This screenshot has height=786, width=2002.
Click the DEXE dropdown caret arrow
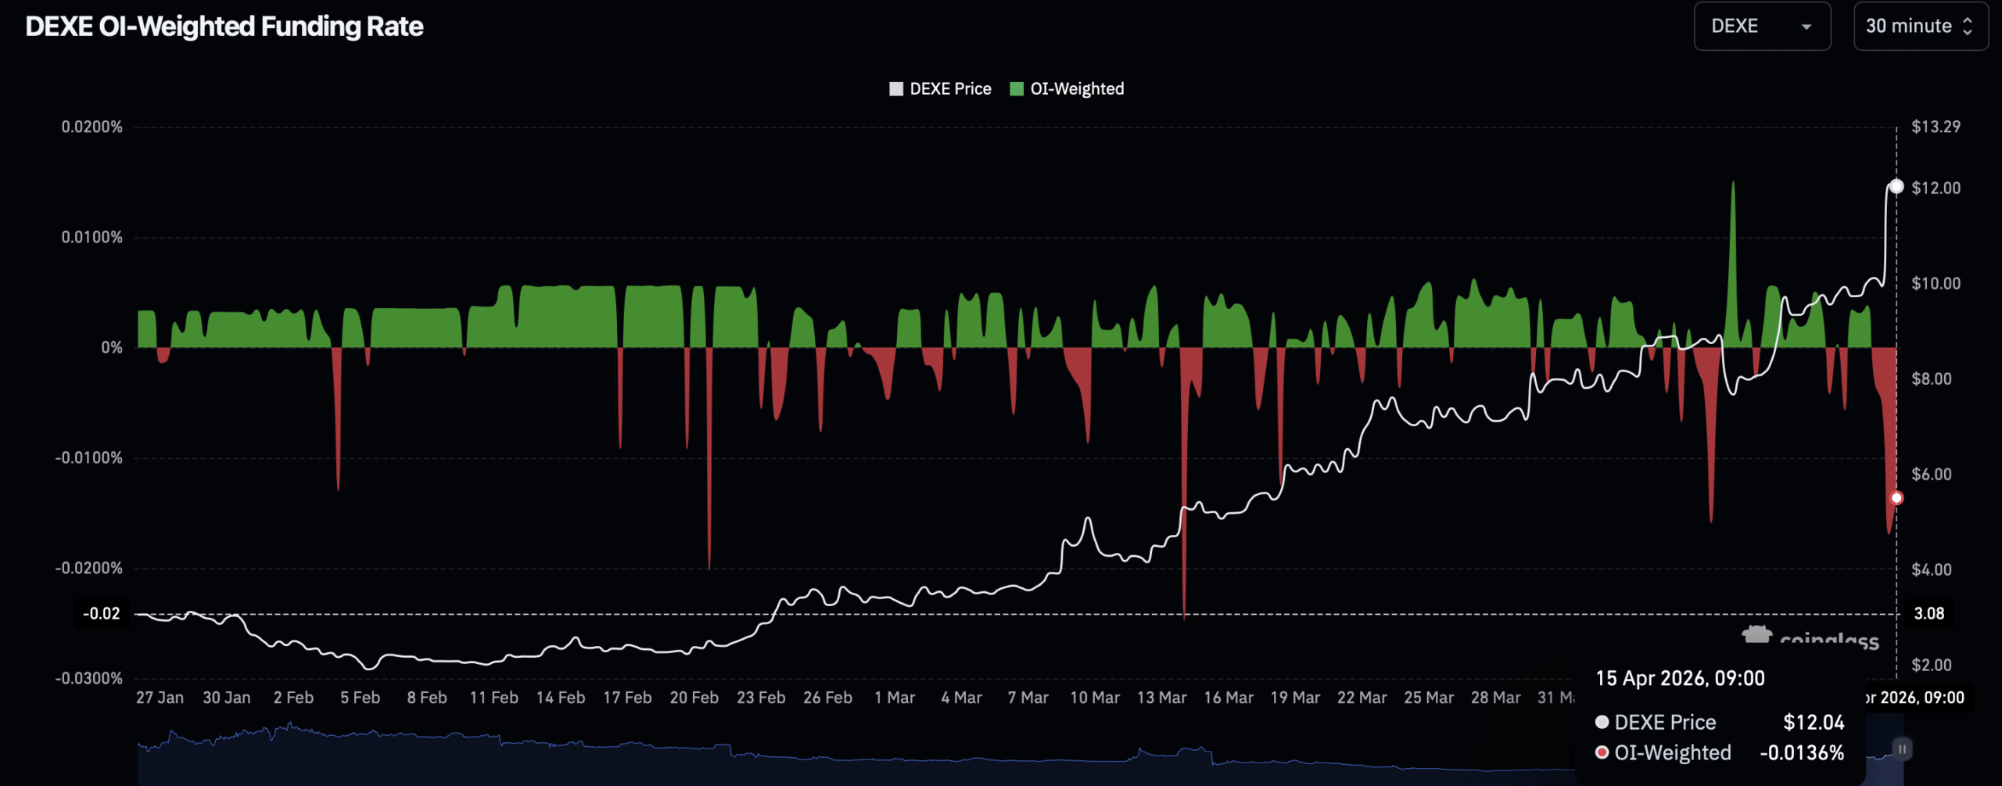1806,27
